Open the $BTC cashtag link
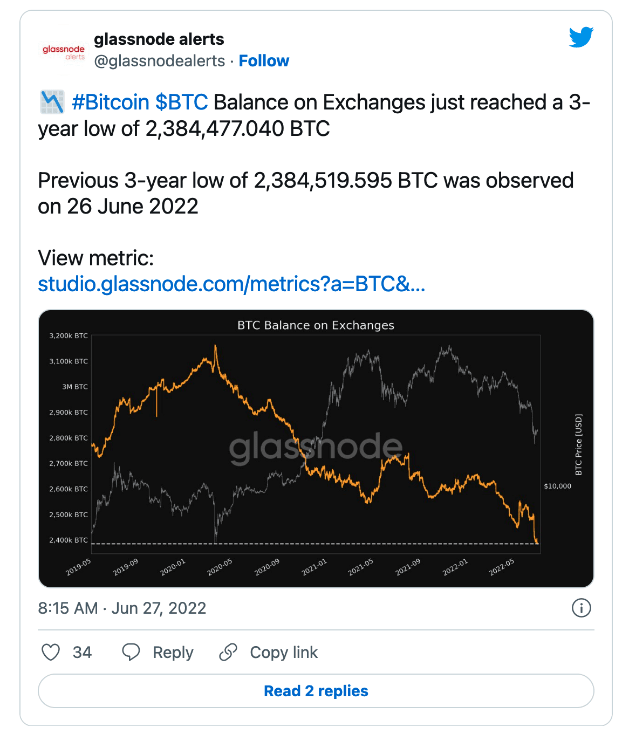 point(181,102)
